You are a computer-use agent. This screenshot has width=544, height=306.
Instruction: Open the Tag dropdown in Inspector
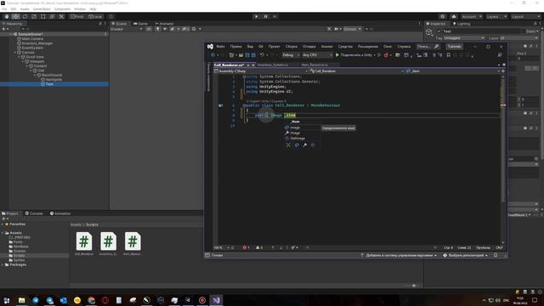(x=464, y=37)
